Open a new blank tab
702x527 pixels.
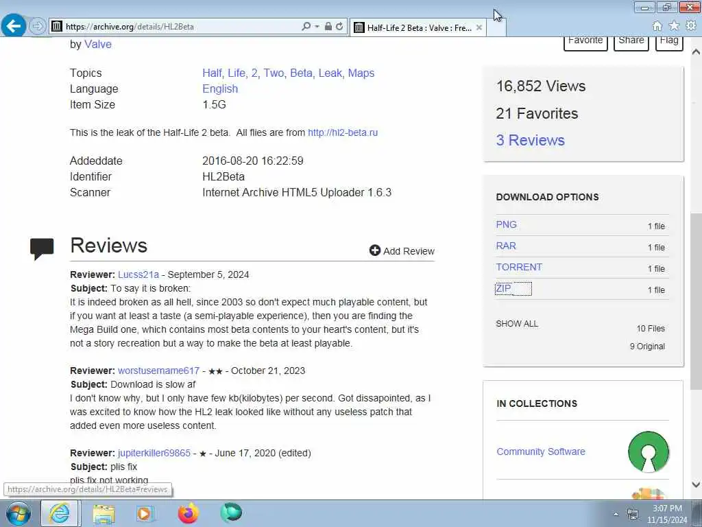tap(496, 27)
